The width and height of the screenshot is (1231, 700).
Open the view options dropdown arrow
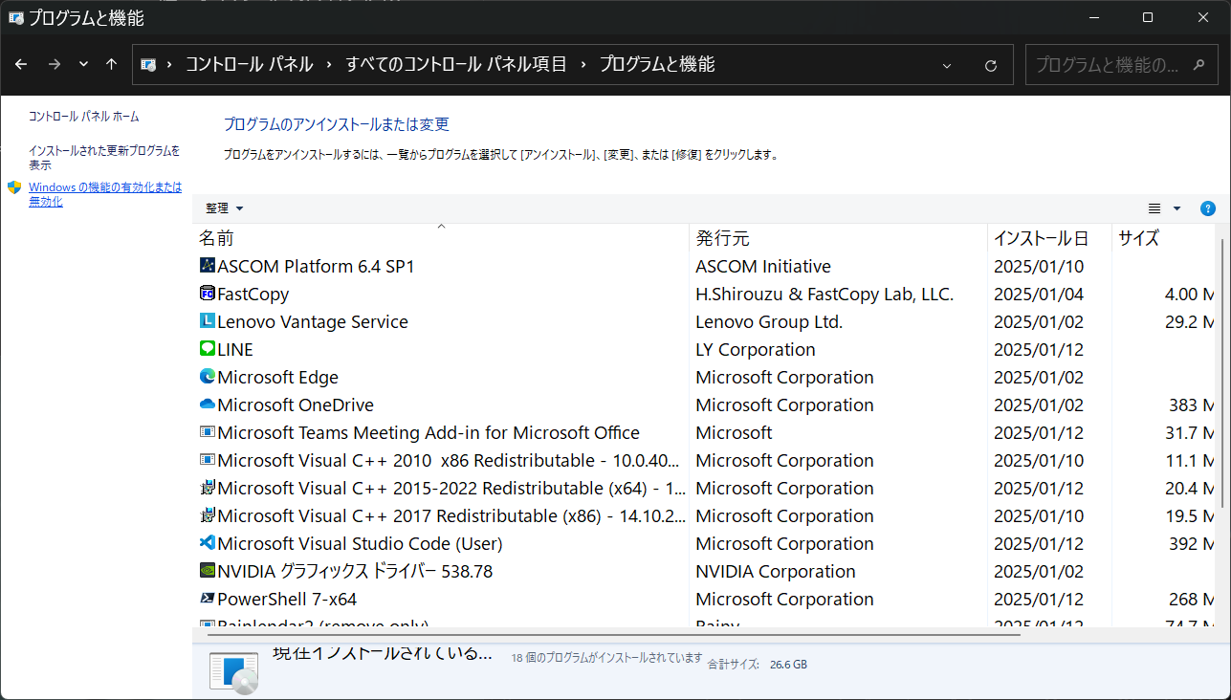pyautogui.click(x=1176, y=208)
